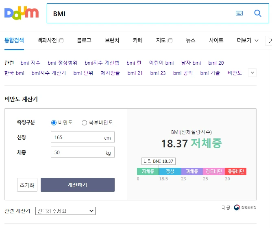Open related search bmi 21
Viewport: 272px width, 228px height.
coord(135,73)
